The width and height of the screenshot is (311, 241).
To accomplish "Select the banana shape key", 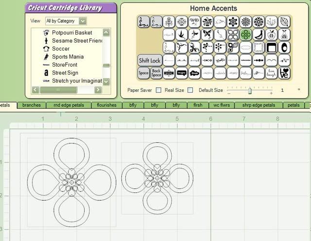I will coord(259,34).
